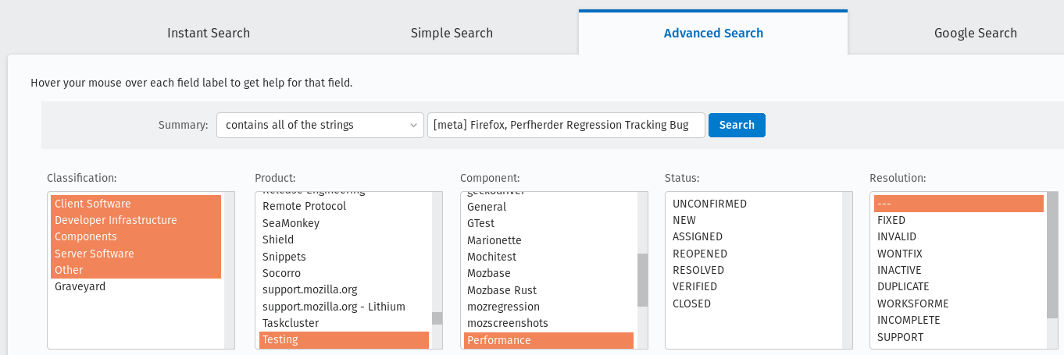Select Marionette in the Component list
Screen dimensions: 1064x355
pyautogui.click(x=494, y=240)
